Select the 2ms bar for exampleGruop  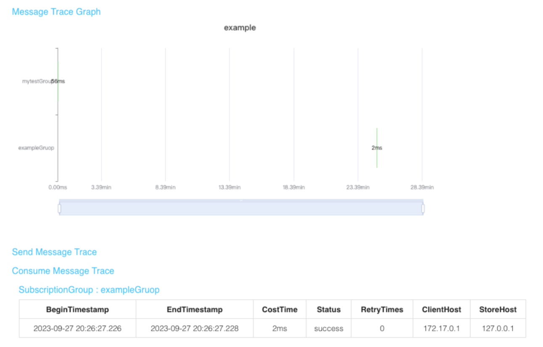(x=377, y=148)
